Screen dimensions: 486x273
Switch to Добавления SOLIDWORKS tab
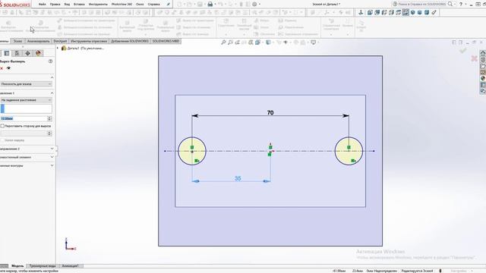tap(130, 41)
